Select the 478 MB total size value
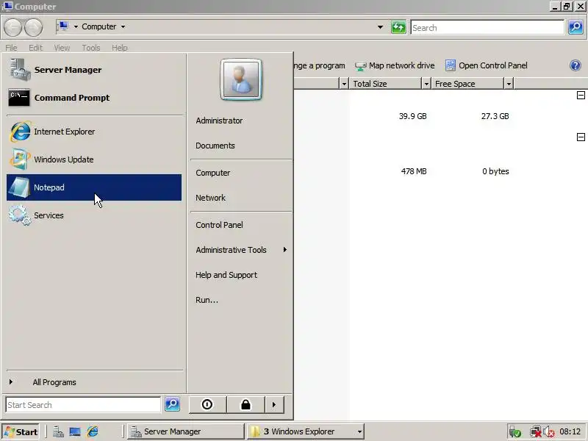This screenshot has width=588, height=441. tap(414, 171)
